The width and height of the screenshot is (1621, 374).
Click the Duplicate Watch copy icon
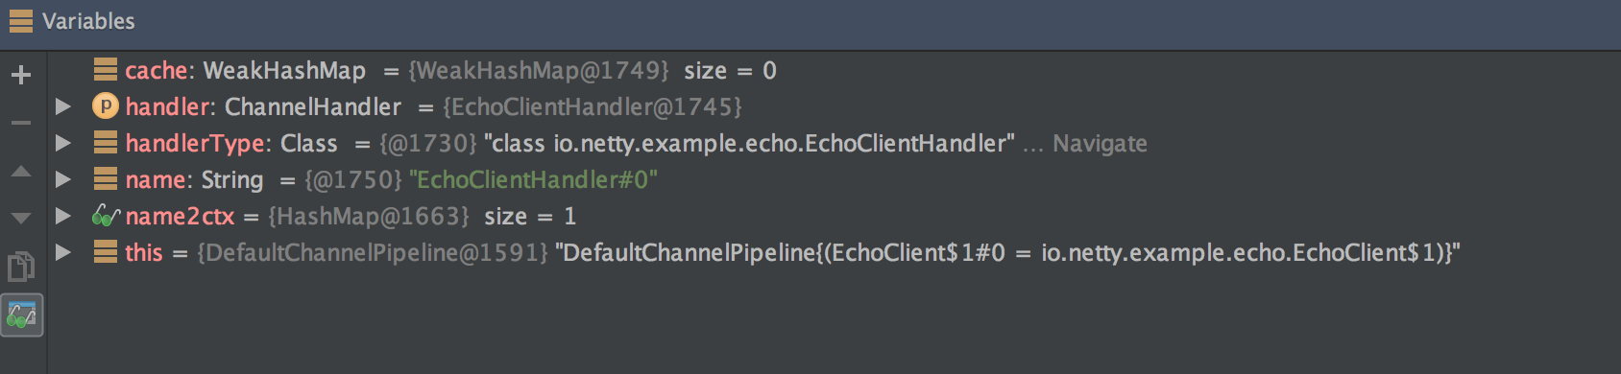pyautogui.click(x=21, y=266)
